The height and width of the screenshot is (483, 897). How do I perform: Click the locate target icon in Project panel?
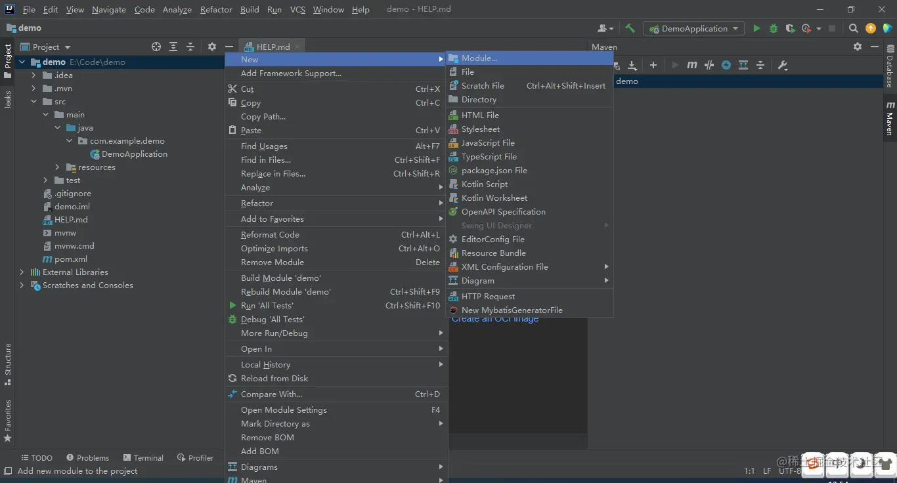[x=156, y=47]
